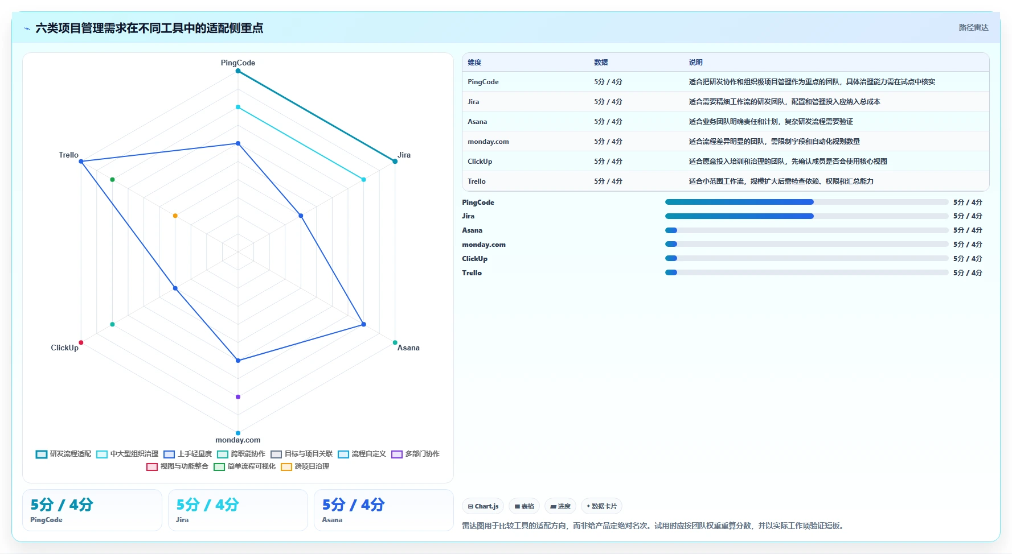This screenshot has width=1012, height=554.
Task: Toggle the 多部门协作 legend dataset
Action: (x=415, y=454)
